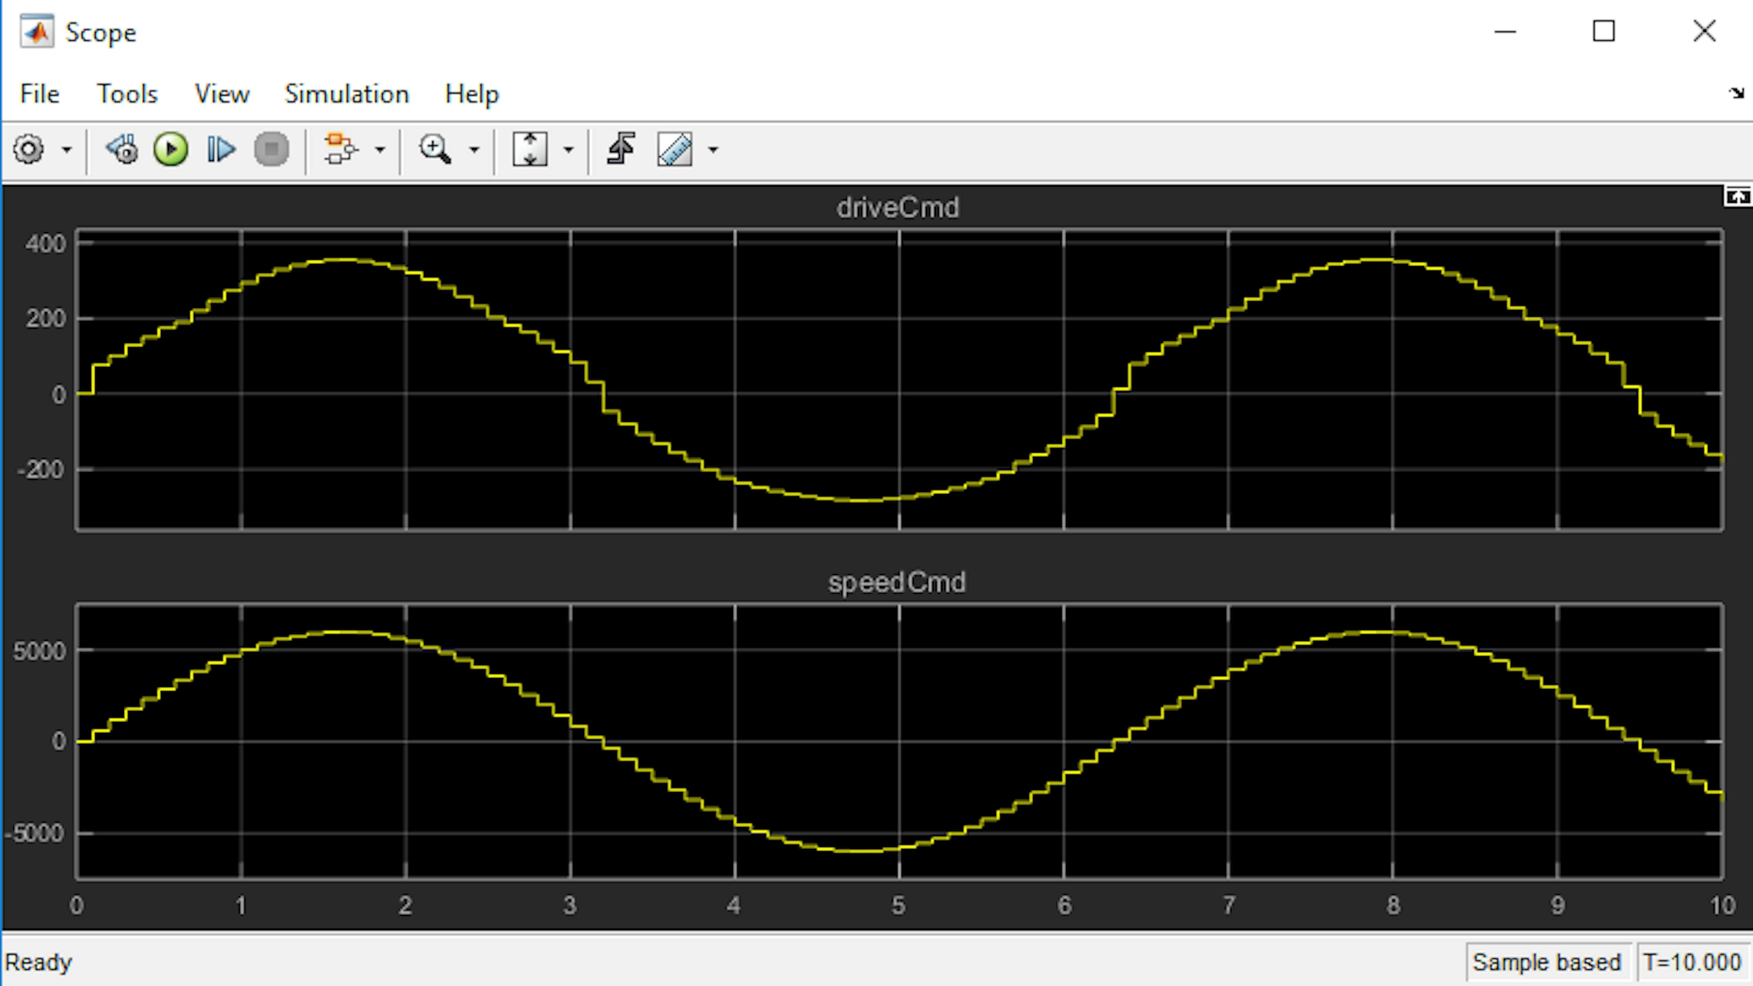Click the -200 label on driveCmd y-axis

tap(41, 469)
